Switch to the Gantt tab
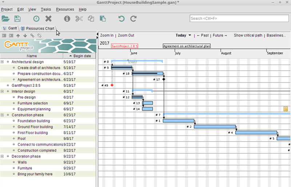This screenshot has width=291, height=187. pyautogui.click(x=10, y=28)
